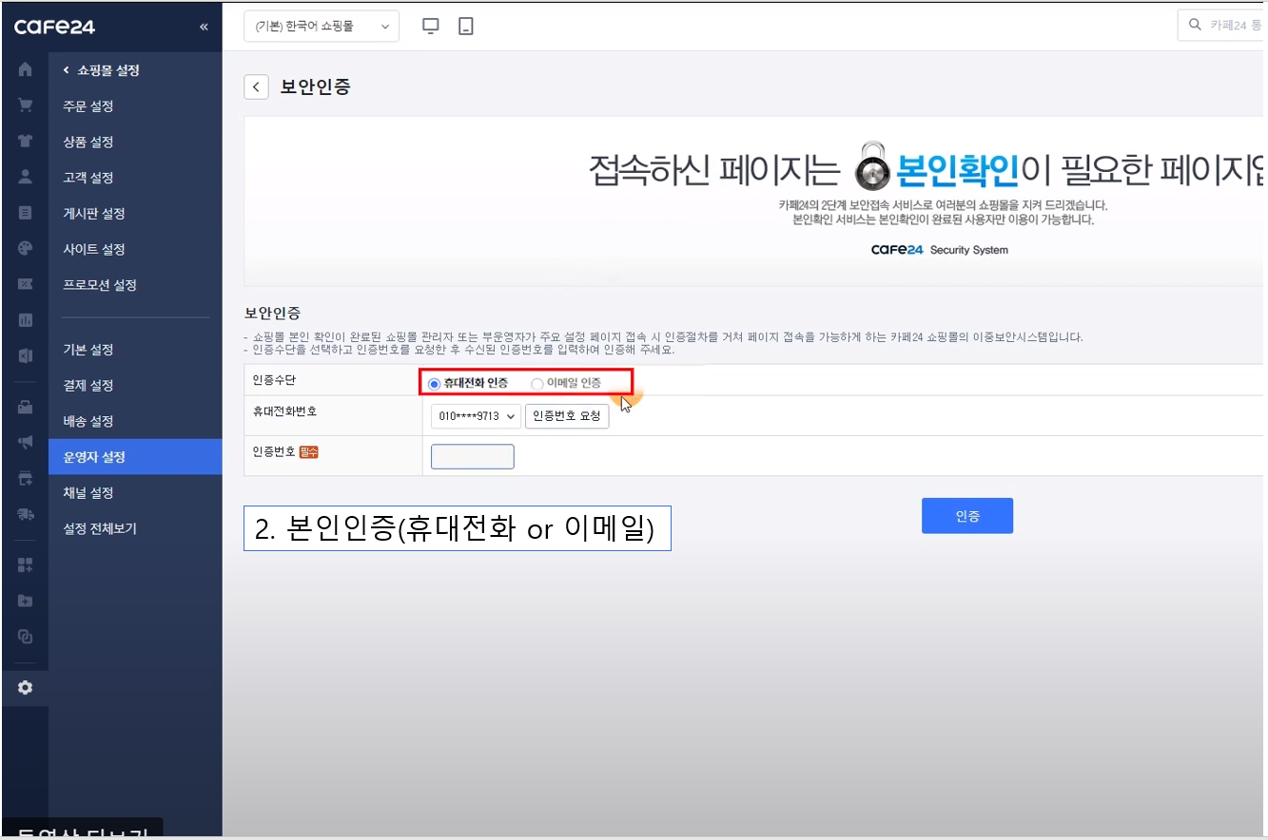The width and height of the screenshot is (1268, 840).
Task: Collapse the sidebar with double chevron
Action: (x=204, y=27)
